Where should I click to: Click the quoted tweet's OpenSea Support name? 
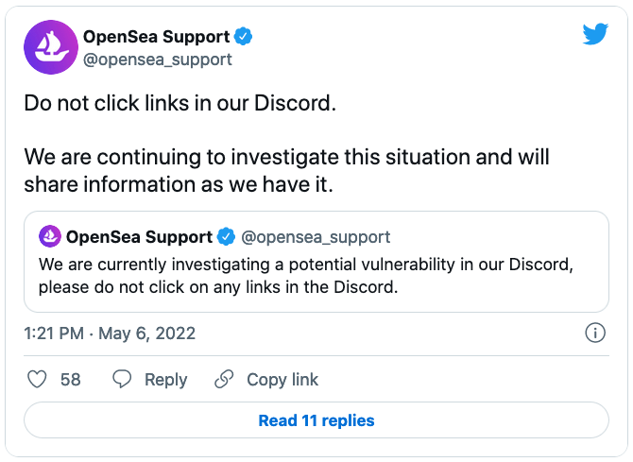tap(139, 237)
